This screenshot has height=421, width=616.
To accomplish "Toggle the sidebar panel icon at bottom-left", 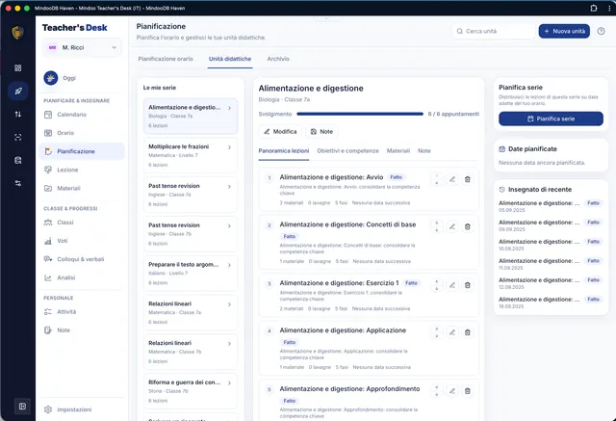I will point(22,407).
